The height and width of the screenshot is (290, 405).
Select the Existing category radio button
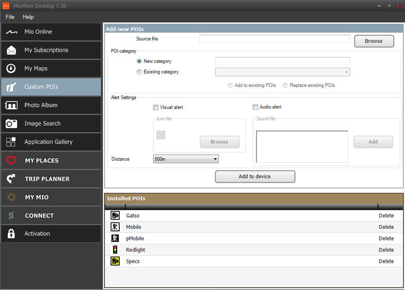139,72
